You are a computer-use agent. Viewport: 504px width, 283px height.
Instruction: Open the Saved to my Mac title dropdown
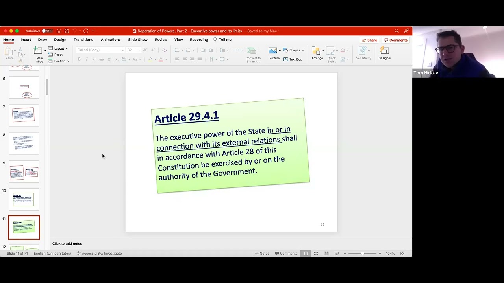click(x=280, y=31)
